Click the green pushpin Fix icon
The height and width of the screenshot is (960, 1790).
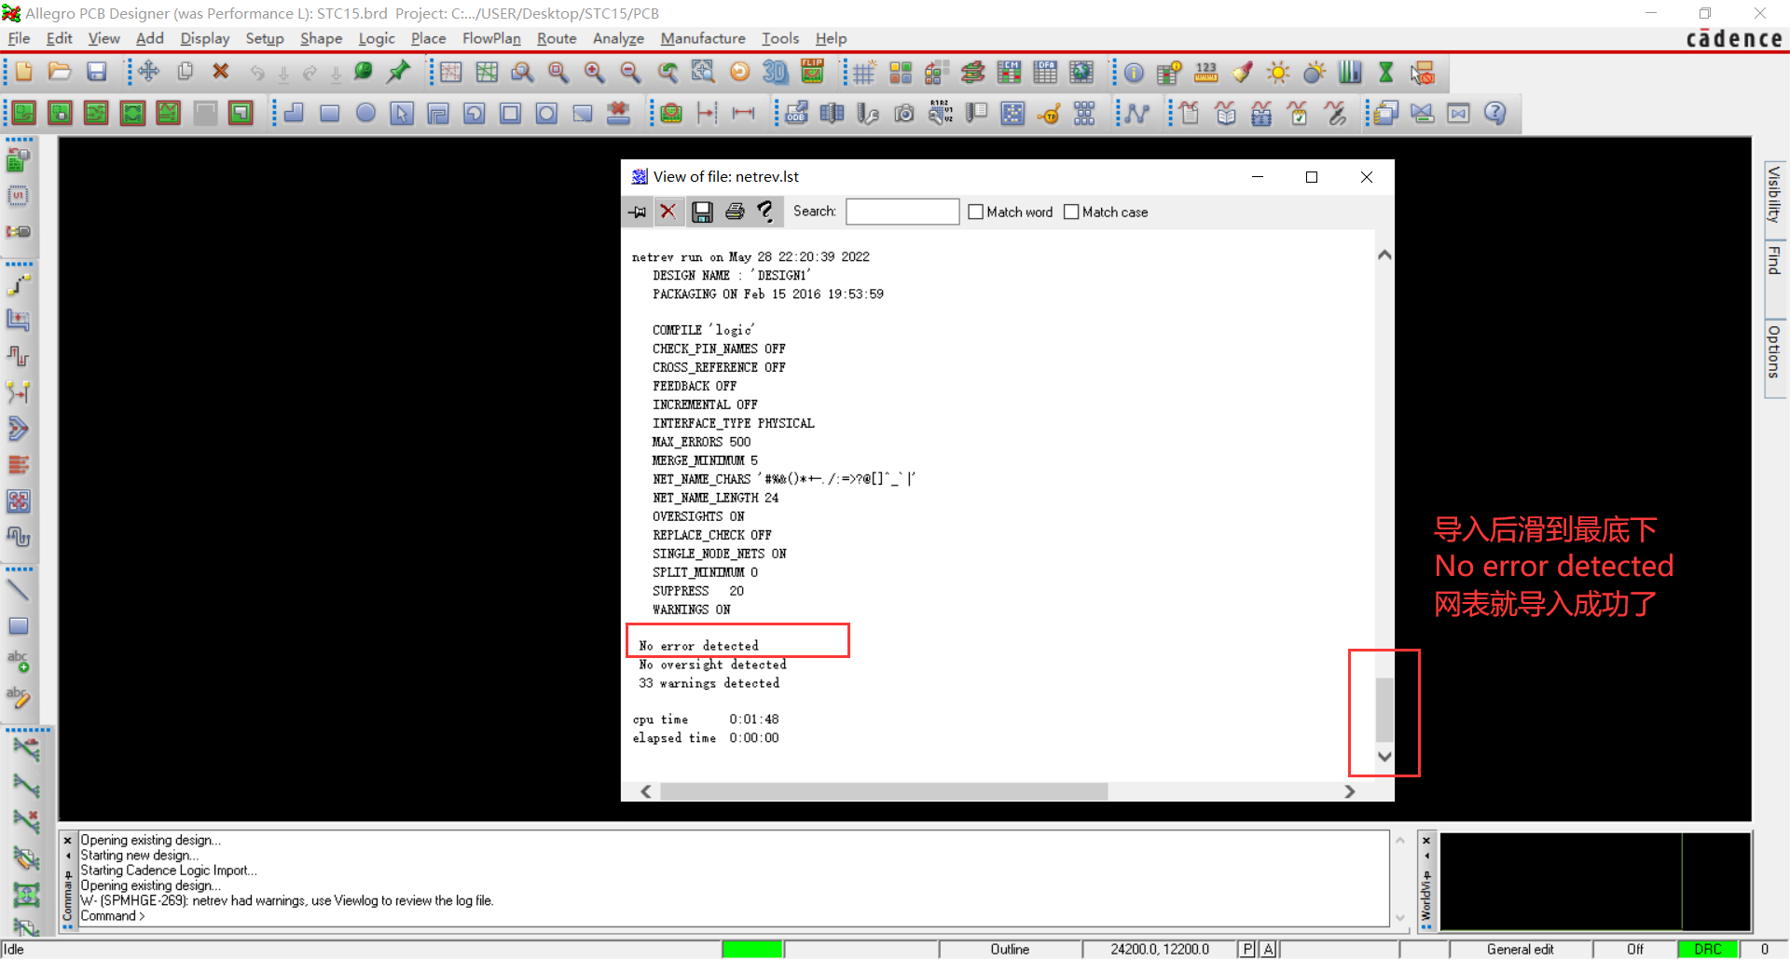click(399, 73)
